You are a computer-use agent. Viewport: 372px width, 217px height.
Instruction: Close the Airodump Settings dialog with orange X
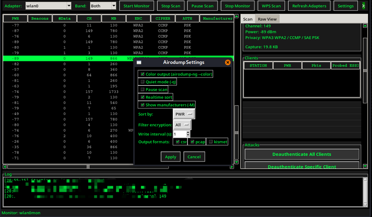(x=227, y=62)
